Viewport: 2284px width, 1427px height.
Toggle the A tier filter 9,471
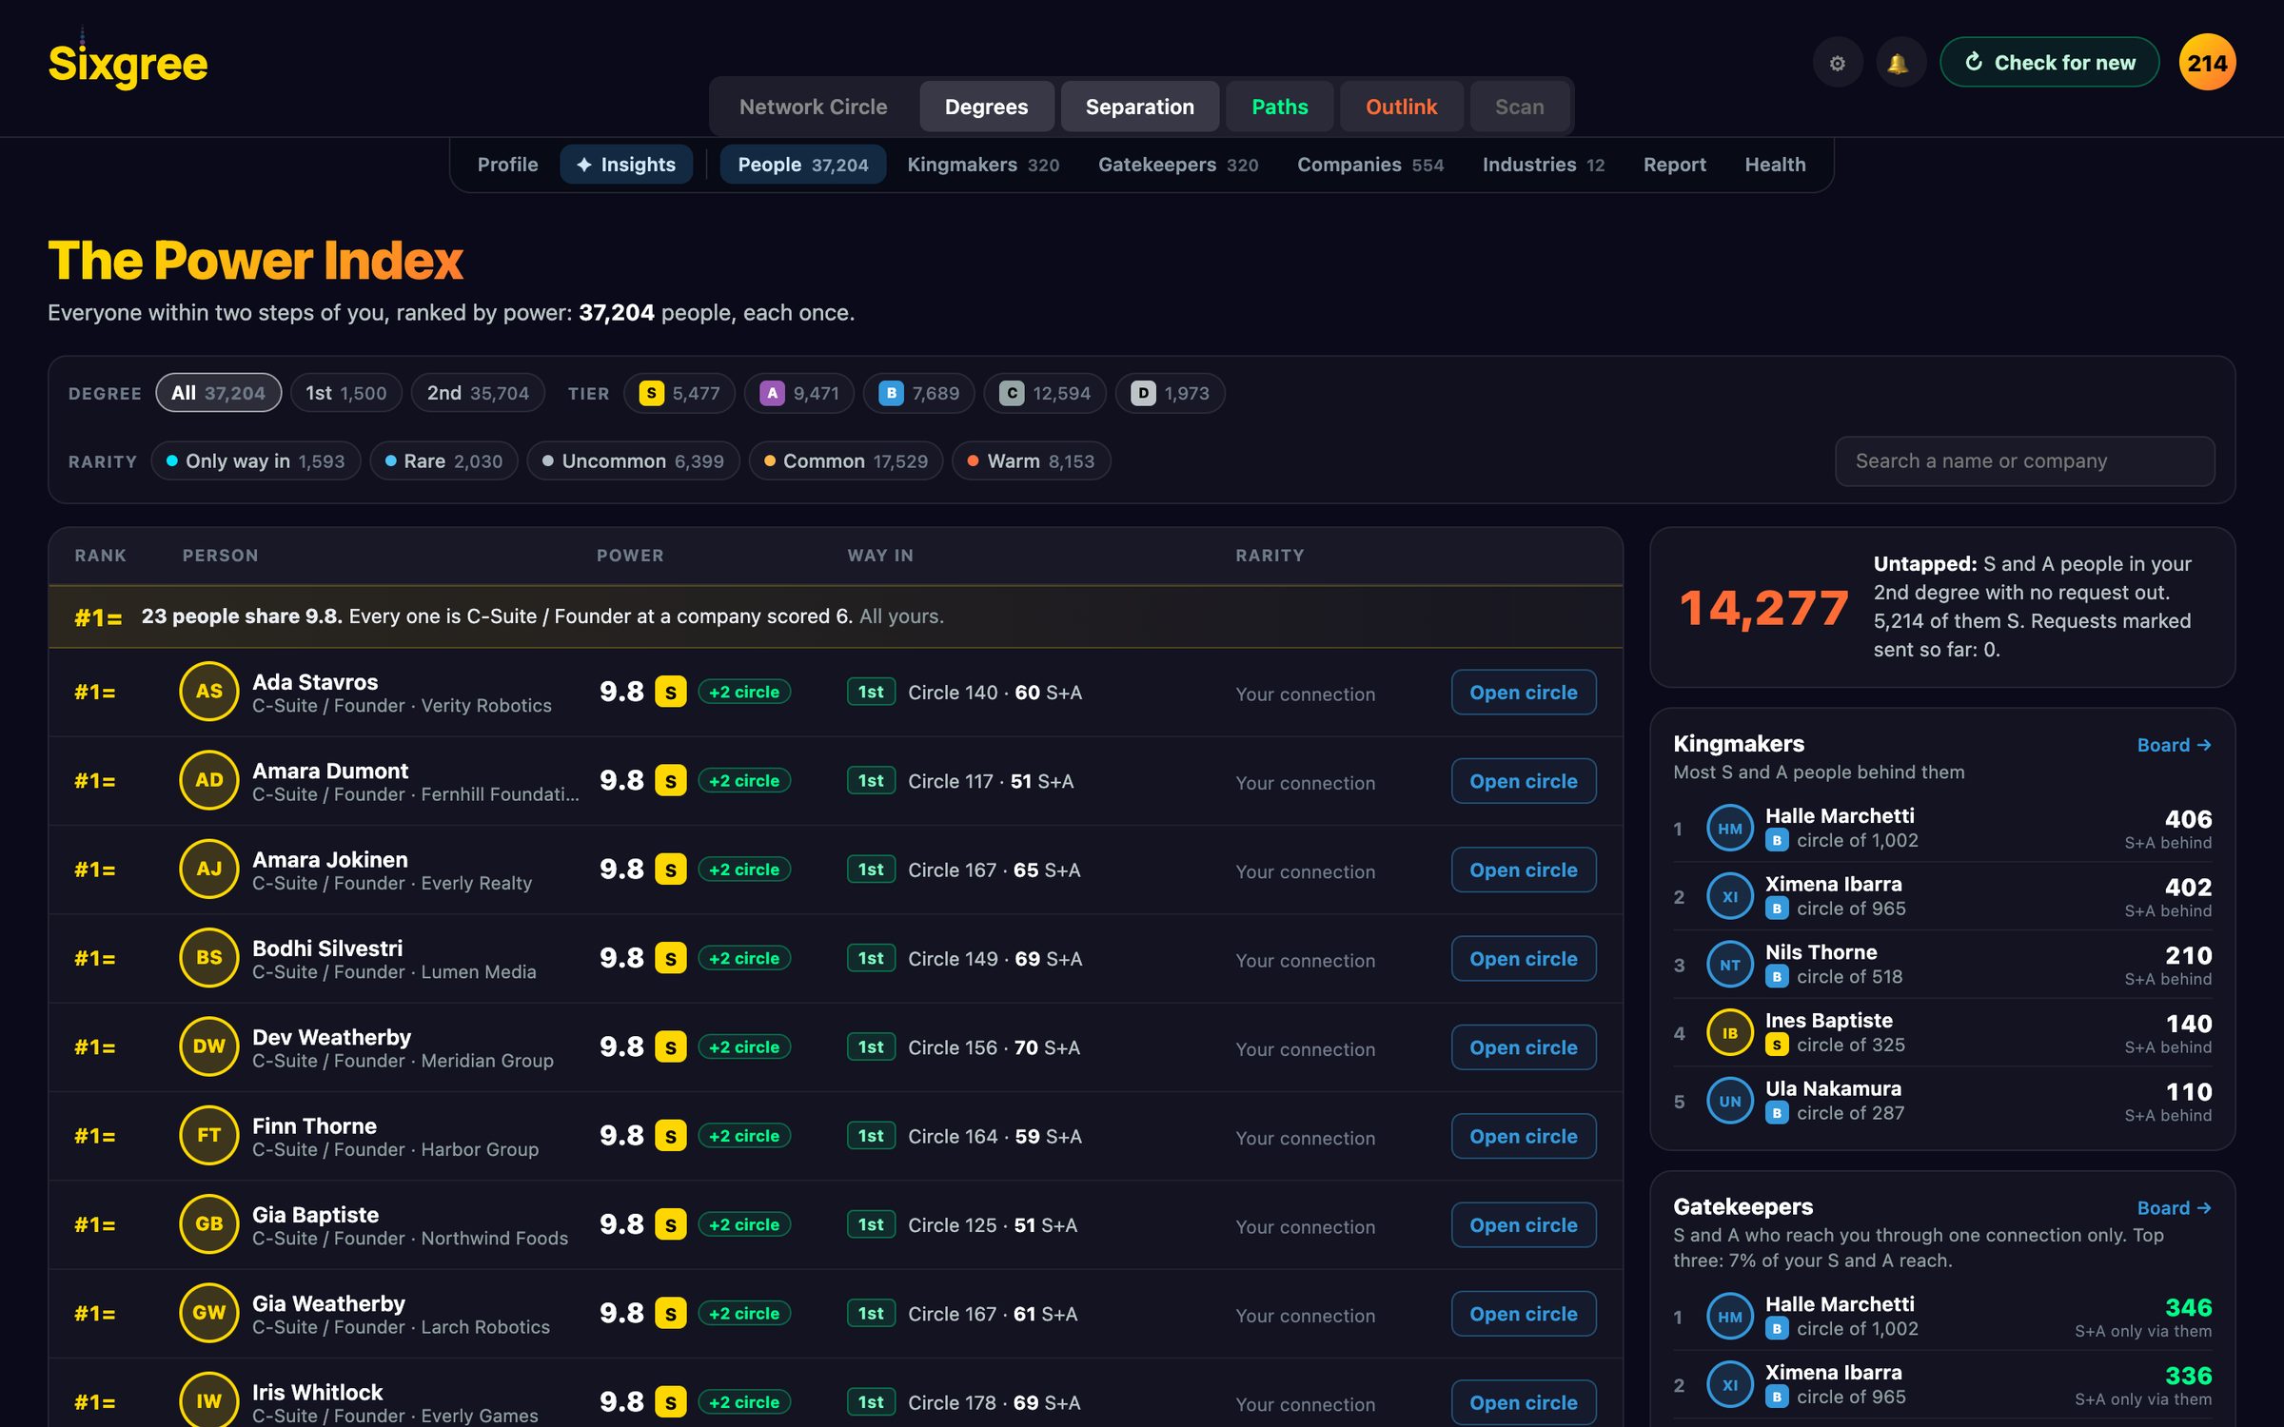coord(799,393)
